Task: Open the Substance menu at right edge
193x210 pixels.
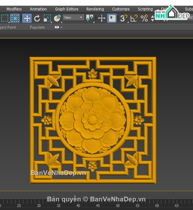Action: point(189,9)
